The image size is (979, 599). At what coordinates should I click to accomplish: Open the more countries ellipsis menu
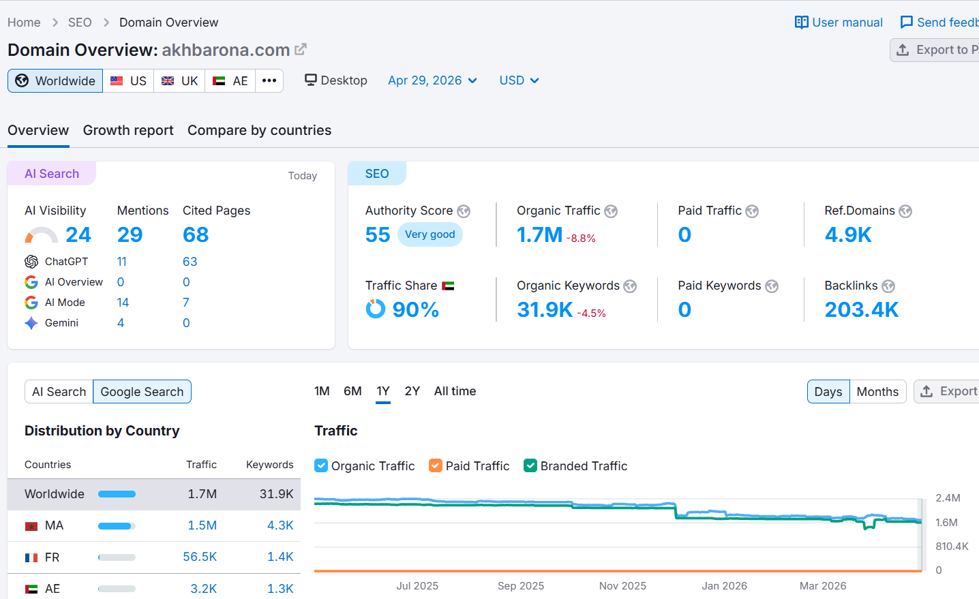pos(269,80)
